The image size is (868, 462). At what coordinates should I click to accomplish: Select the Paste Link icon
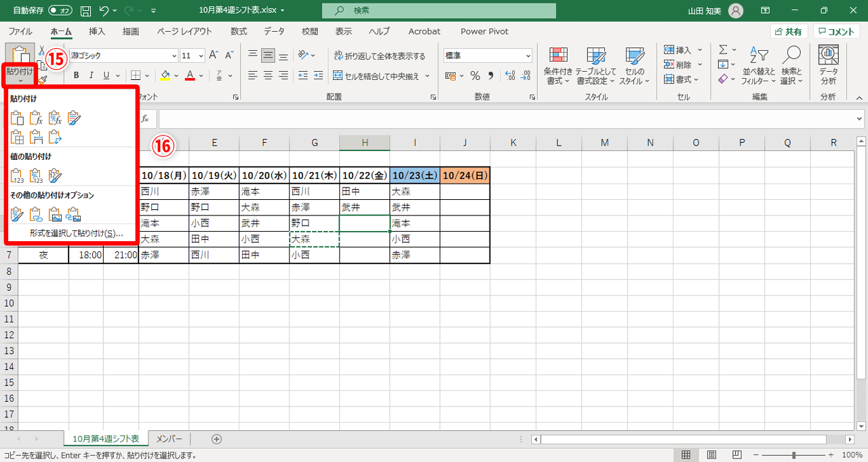[37, 215]
